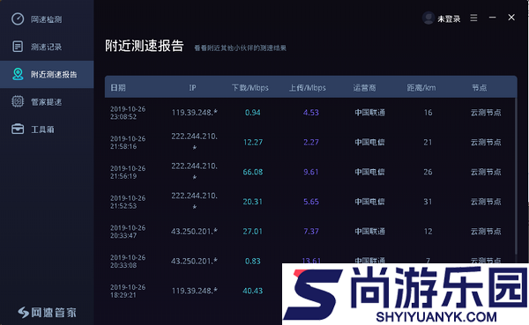This screenshot has height=325, width=529.
Task: Click the 管家提速 chip icon
Action: (x=18, y=101)
